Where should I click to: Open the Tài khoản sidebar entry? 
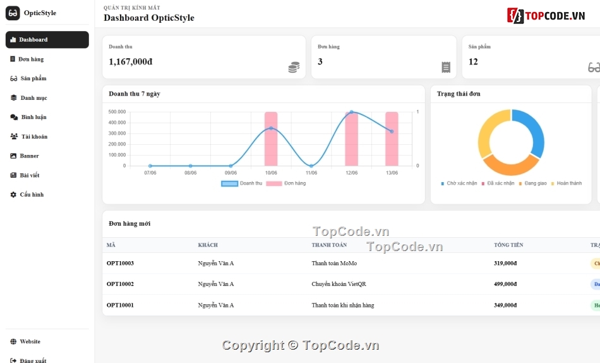pos(47,137)
